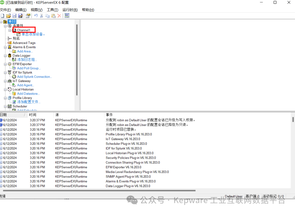Click the Save As floppy-with-pencil icon
The height and width of the screenshot is (212, 295).
[20, 16]
